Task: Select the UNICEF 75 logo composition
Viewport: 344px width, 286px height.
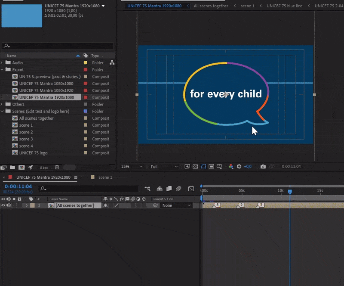Action: click(x=34, y=153)
